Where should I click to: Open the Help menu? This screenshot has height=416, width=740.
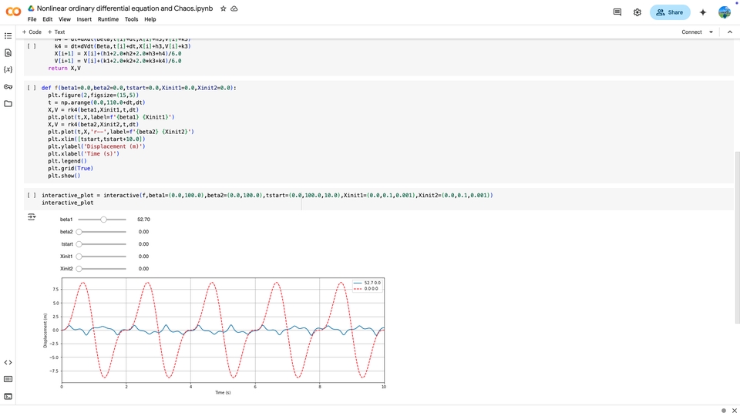tap(150, 19)
